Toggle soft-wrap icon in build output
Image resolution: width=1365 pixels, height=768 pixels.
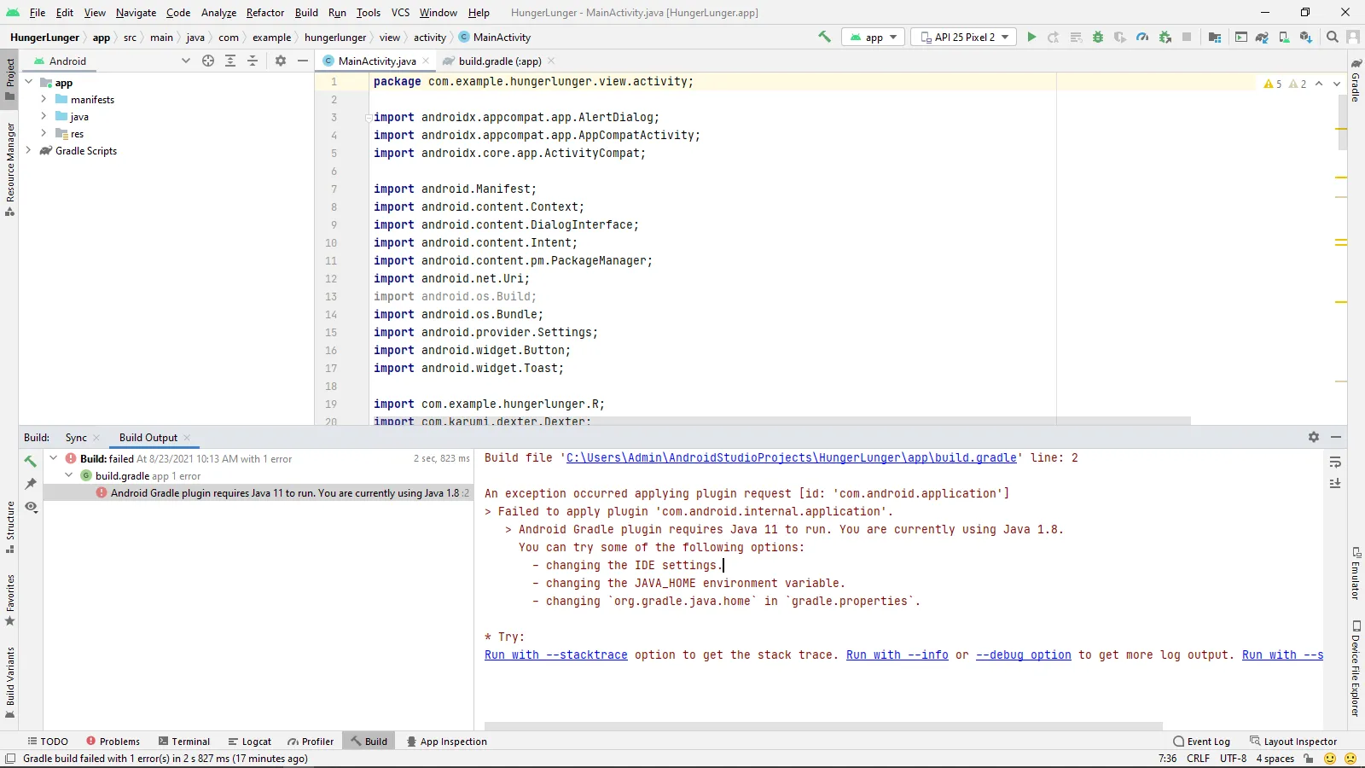1335,462
